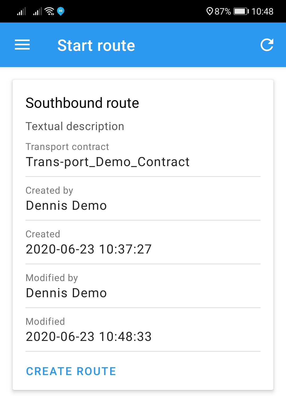The width and height of the screenshot is (286, 409).
Task: Tap the Transport contract label
Action: 67,147
